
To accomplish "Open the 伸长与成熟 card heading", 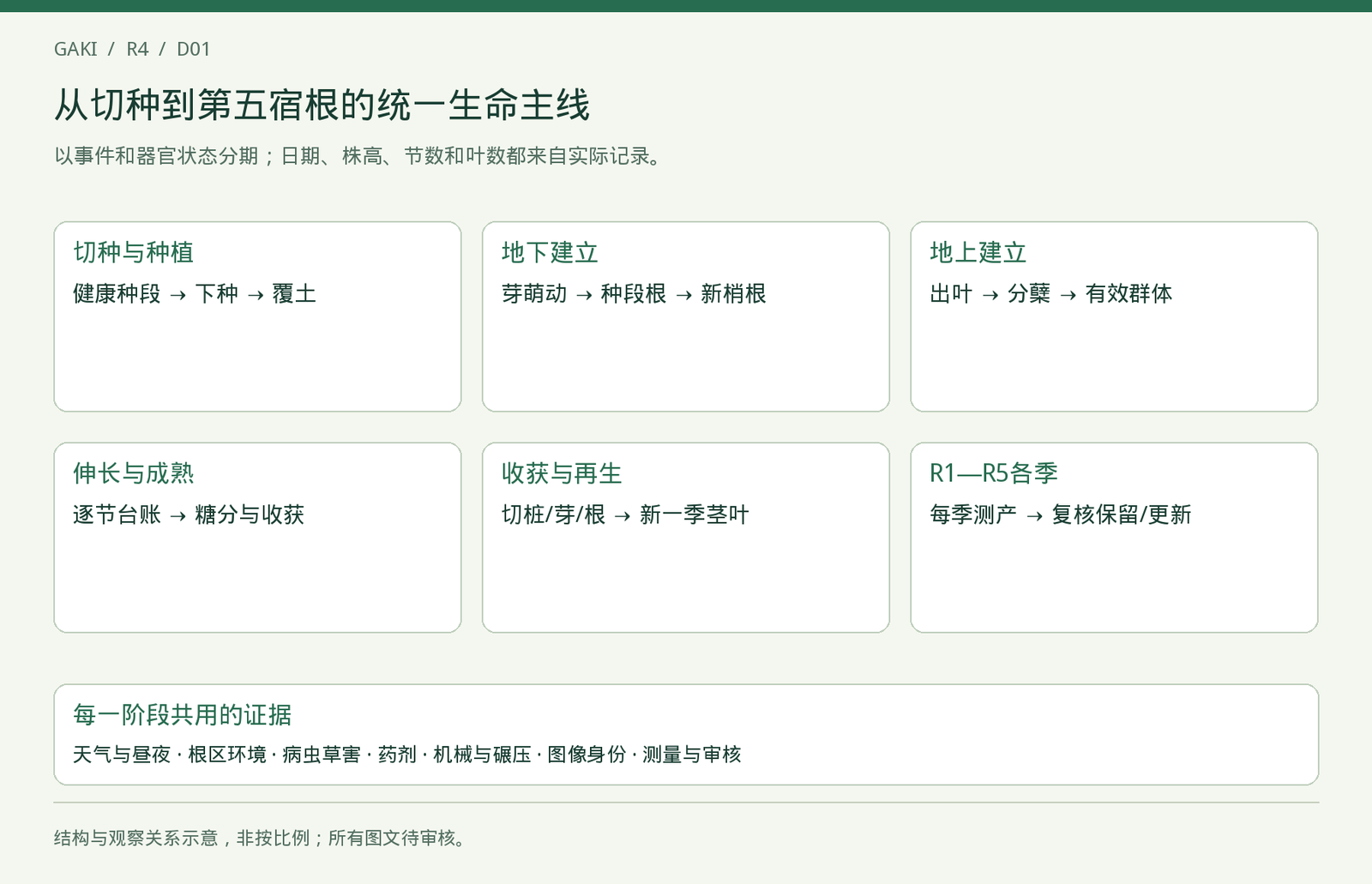I will (134, 473).
